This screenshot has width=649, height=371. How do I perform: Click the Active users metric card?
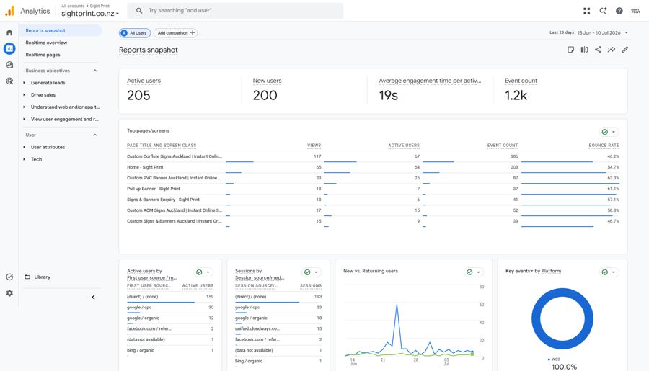[x=180, y=91]
